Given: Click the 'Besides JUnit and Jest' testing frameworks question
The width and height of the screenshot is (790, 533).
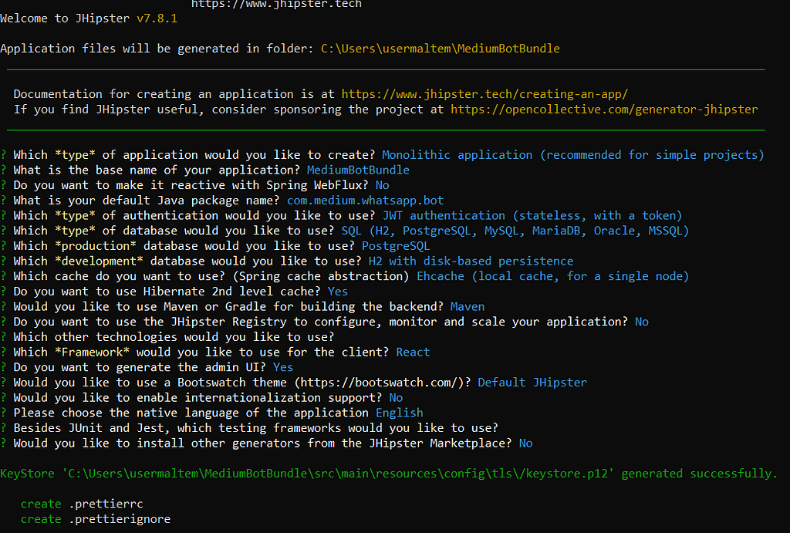Looking at the screenshot, I should (x=255, y=427).
